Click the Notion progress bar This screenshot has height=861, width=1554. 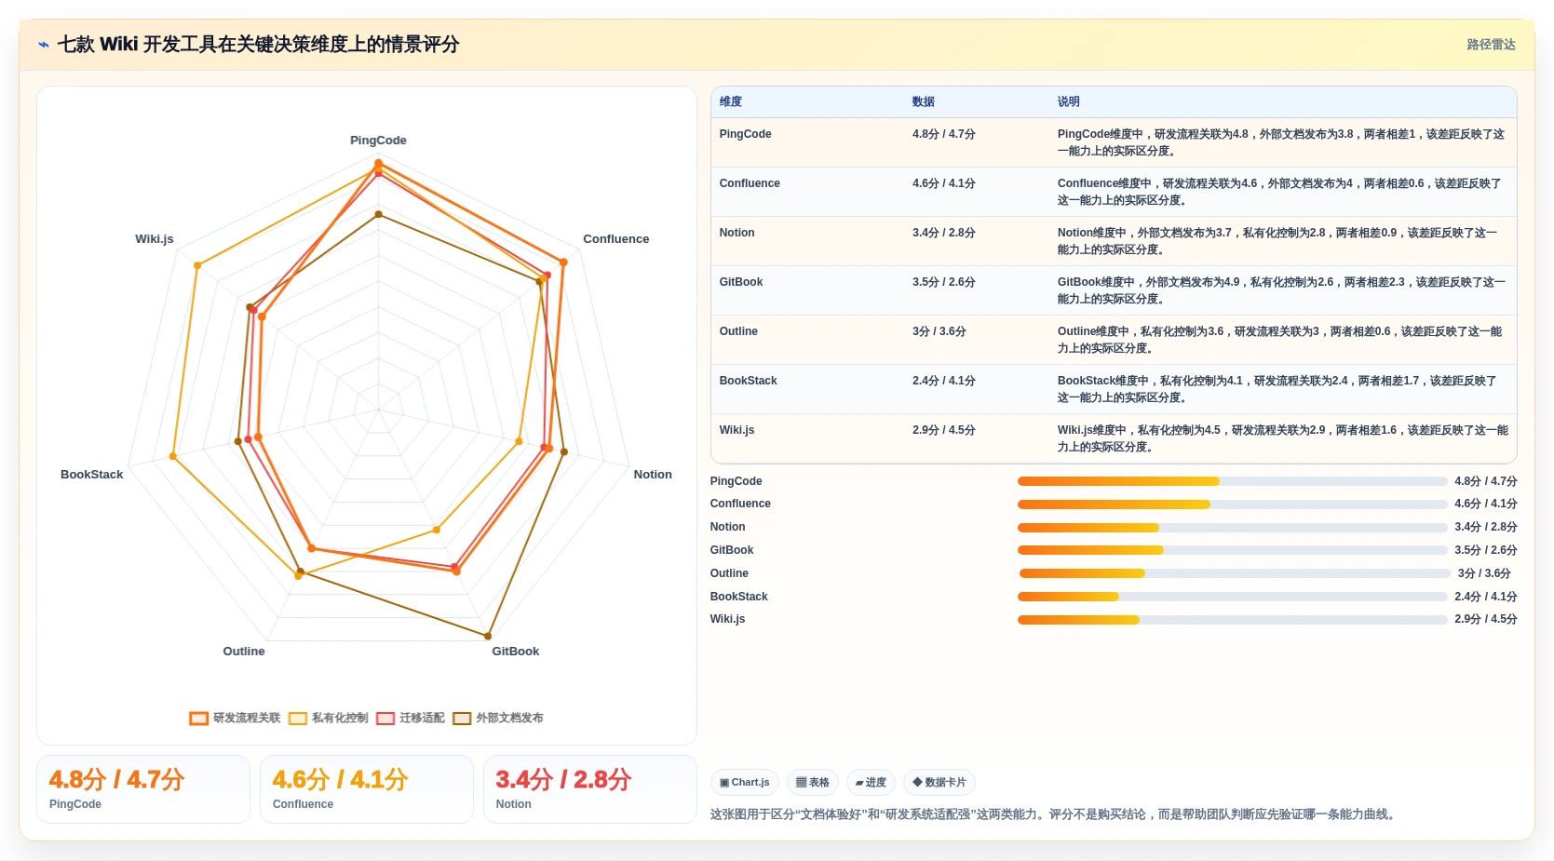coord(1232,528)
